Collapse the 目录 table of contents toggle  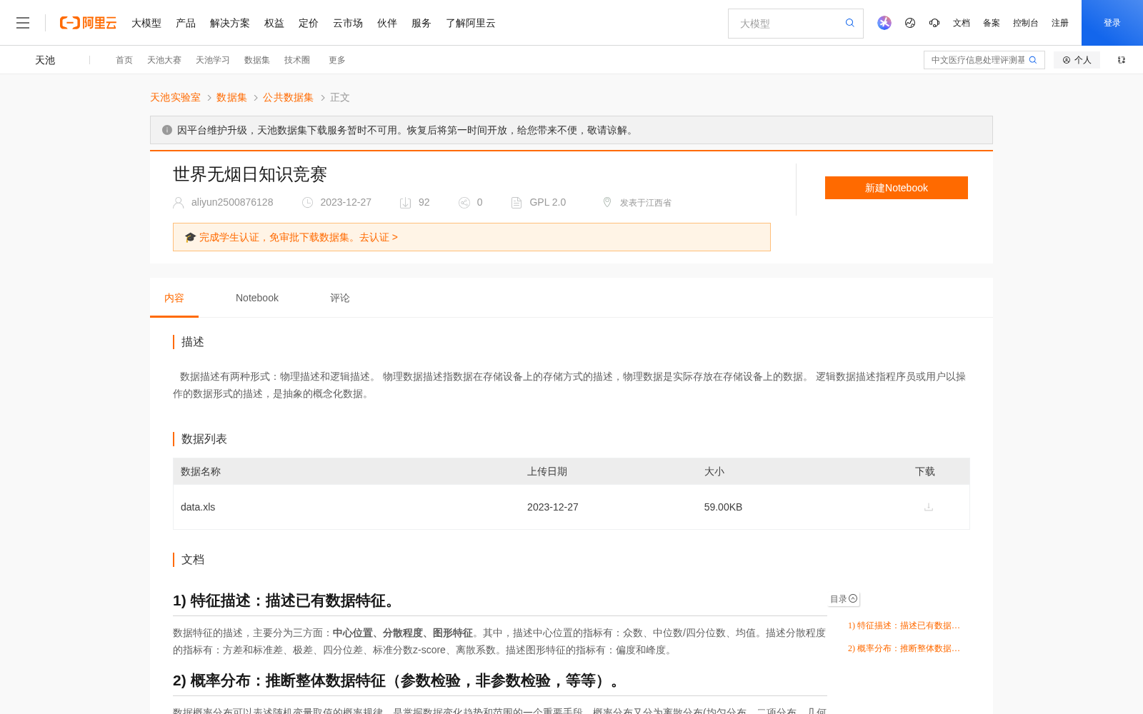[844, 599]
